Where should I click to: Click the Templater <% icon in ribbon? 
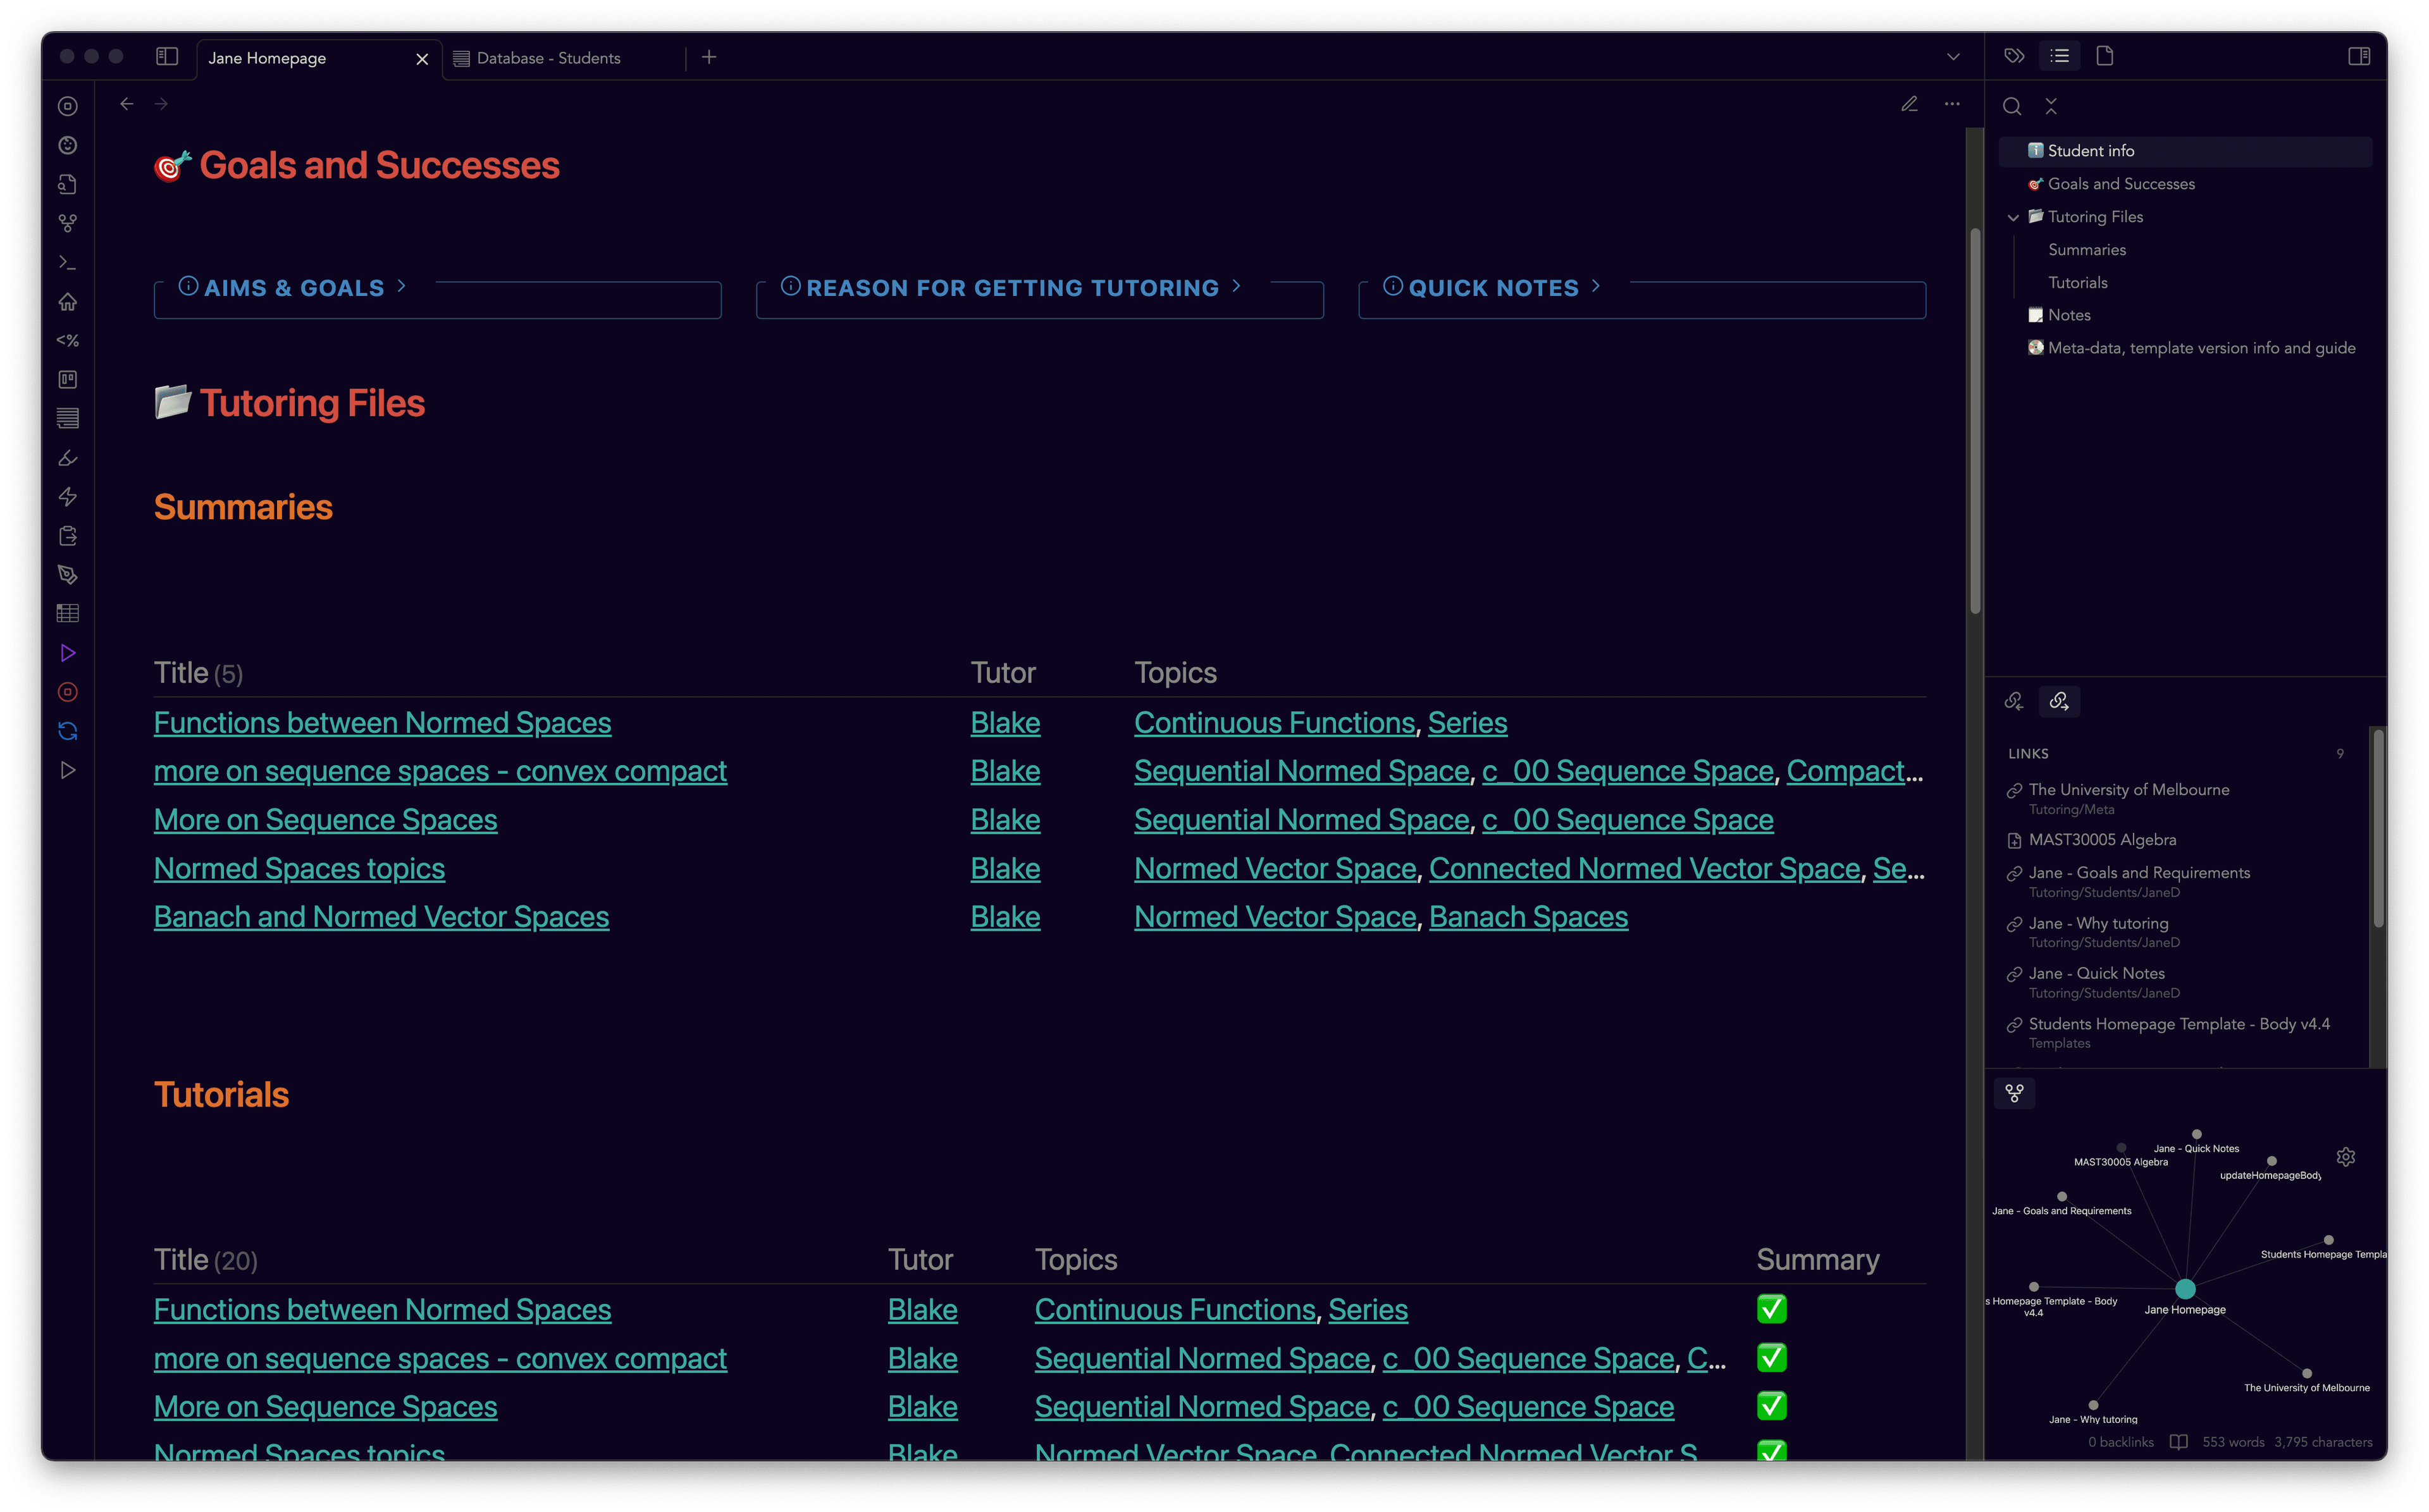coord(68,340)
